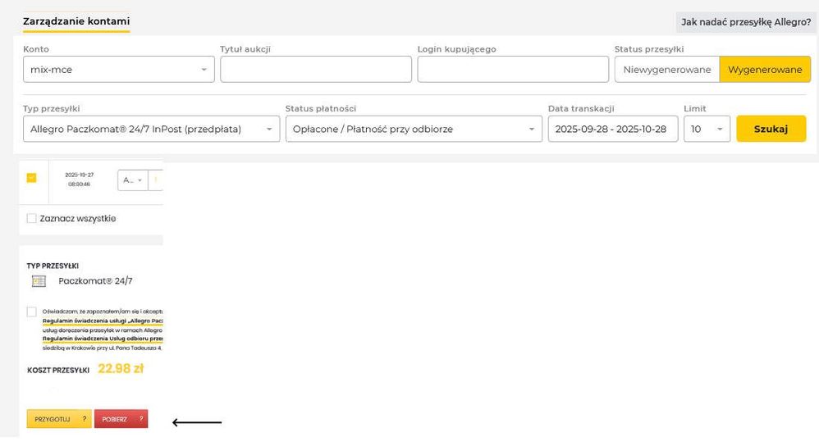This screenshot has height=446, width=819.
Task: Click the yellow Przygotuj button
Action: pyautogui.click(x=53, y=419)
